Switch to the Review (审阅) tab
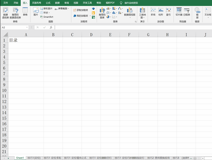Viewport: 212px width, 160px height. tap(67, 3)
